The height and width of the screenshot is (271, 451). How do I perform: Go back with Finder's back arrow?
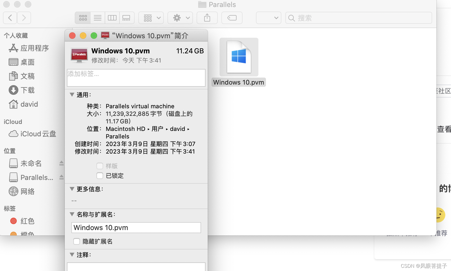pos(10,18)
